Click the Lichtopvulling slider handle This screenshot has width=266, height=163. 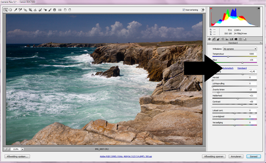pyautogui.click(x=213, y=86)
